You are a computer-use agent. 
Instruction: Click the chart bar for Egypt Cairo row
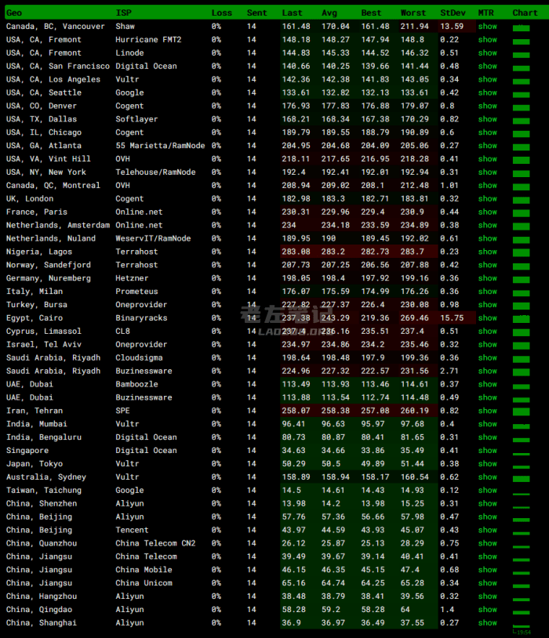pyautogui.click(x=522, y=319)
